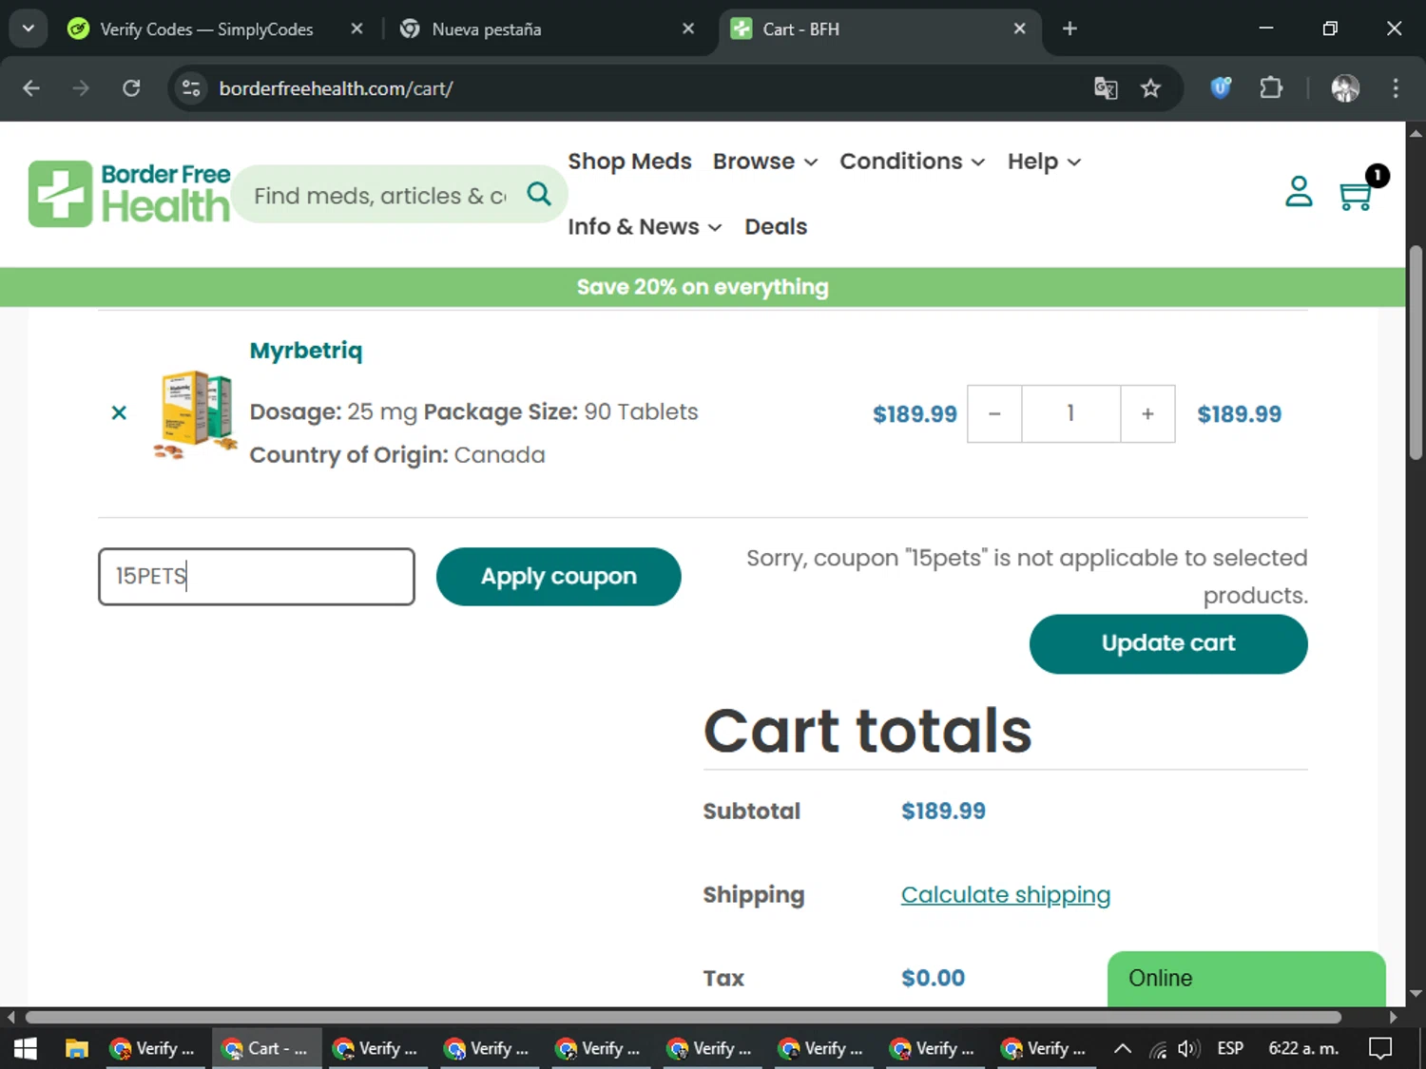The height and width of the screenshot is (1069, 1426).
Task: Click the scroll down arrow of page scrollbar
Action: pyautogui.click(x=1416, y=993)
